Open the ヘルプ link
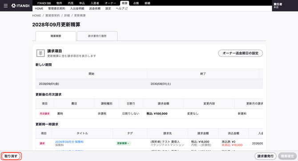Image resolution: width=298 pixels, height=161 pixels. (x=121, y=8)
